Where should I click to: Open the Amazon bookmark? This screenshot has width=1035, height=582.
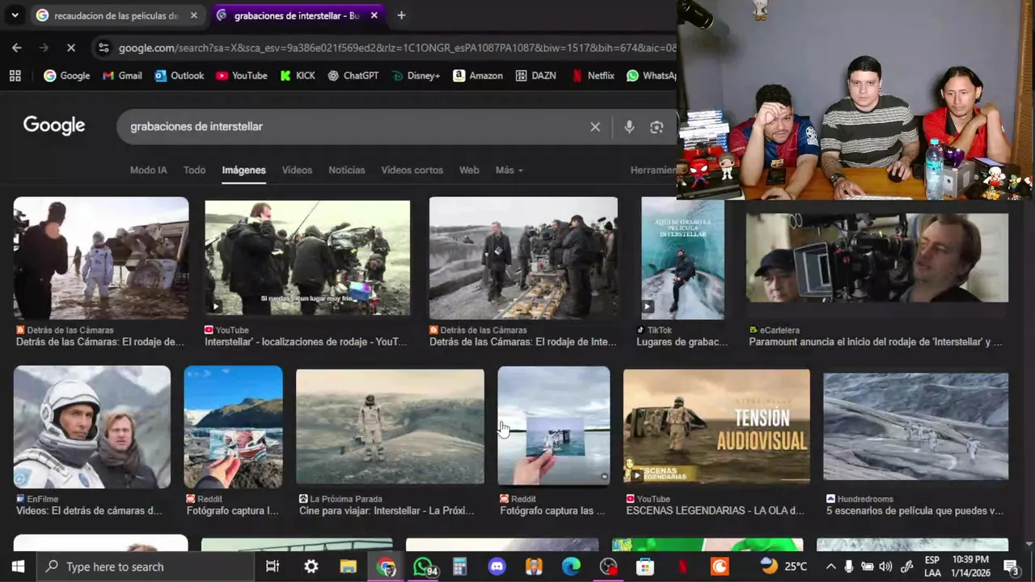[x=478, y=75]
